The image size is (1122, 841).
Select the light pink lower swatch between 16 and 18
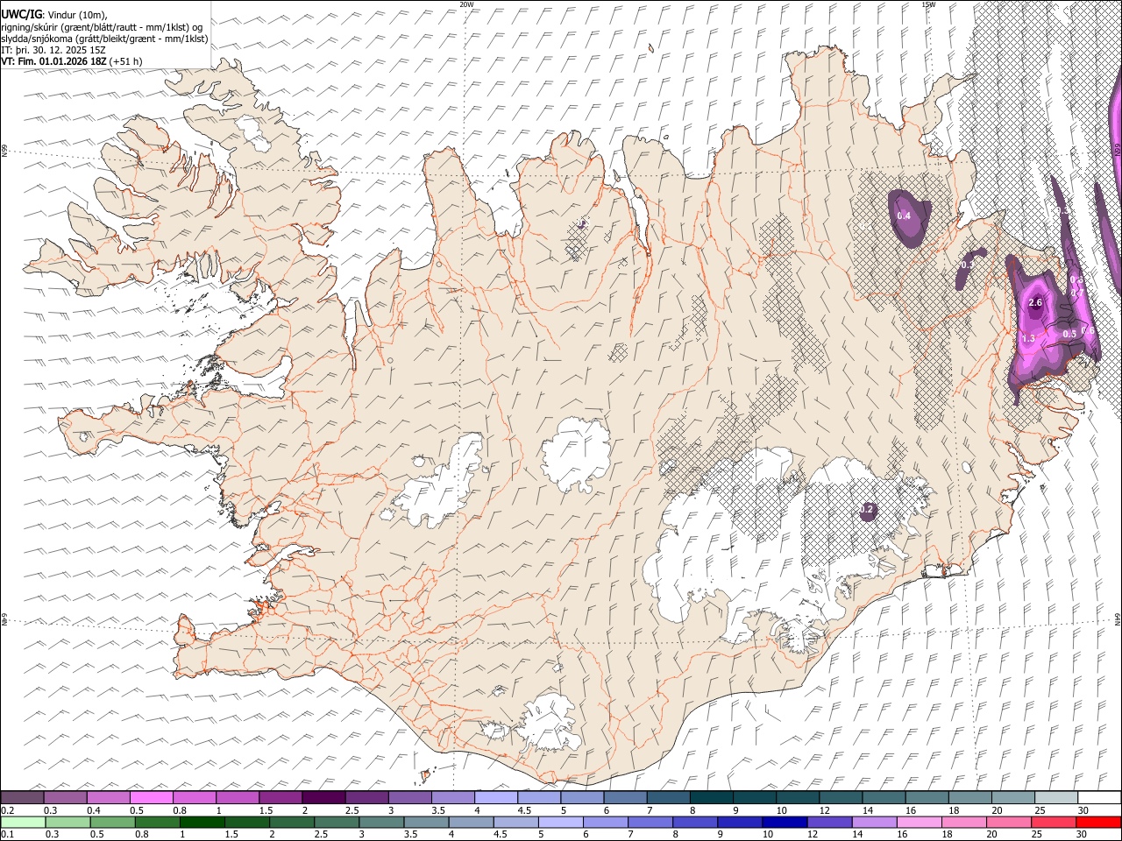pos(918,822)
